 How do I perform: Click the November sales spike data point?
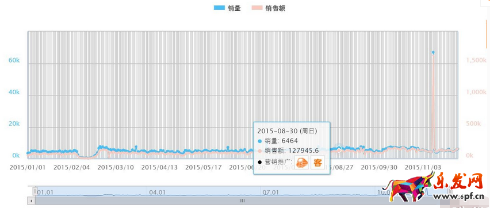433,52
